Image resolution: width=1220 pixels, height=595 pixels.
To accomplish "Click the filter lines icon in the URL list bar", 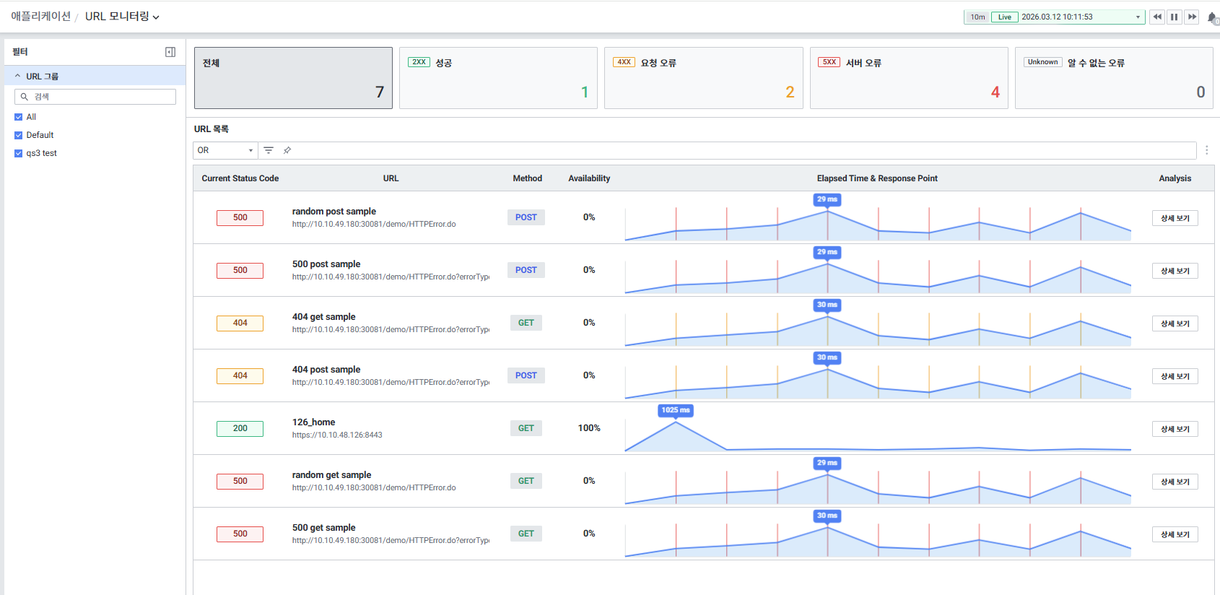I will (x=269, y=150).
